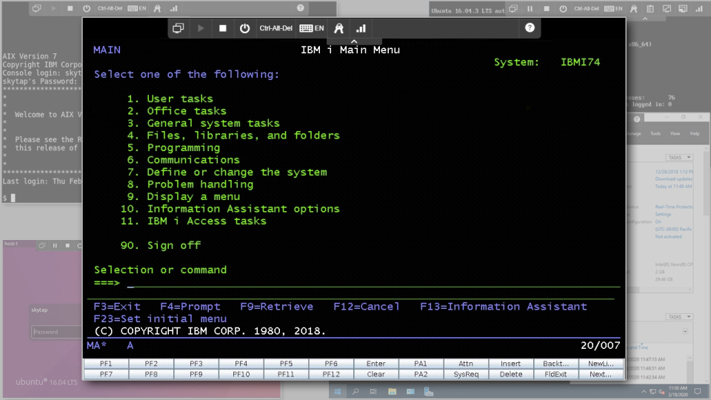Open keyboard layout EN selector in IBM i toolbar
Viewport: 711px width, 400px height.
[x=312, y=28]
